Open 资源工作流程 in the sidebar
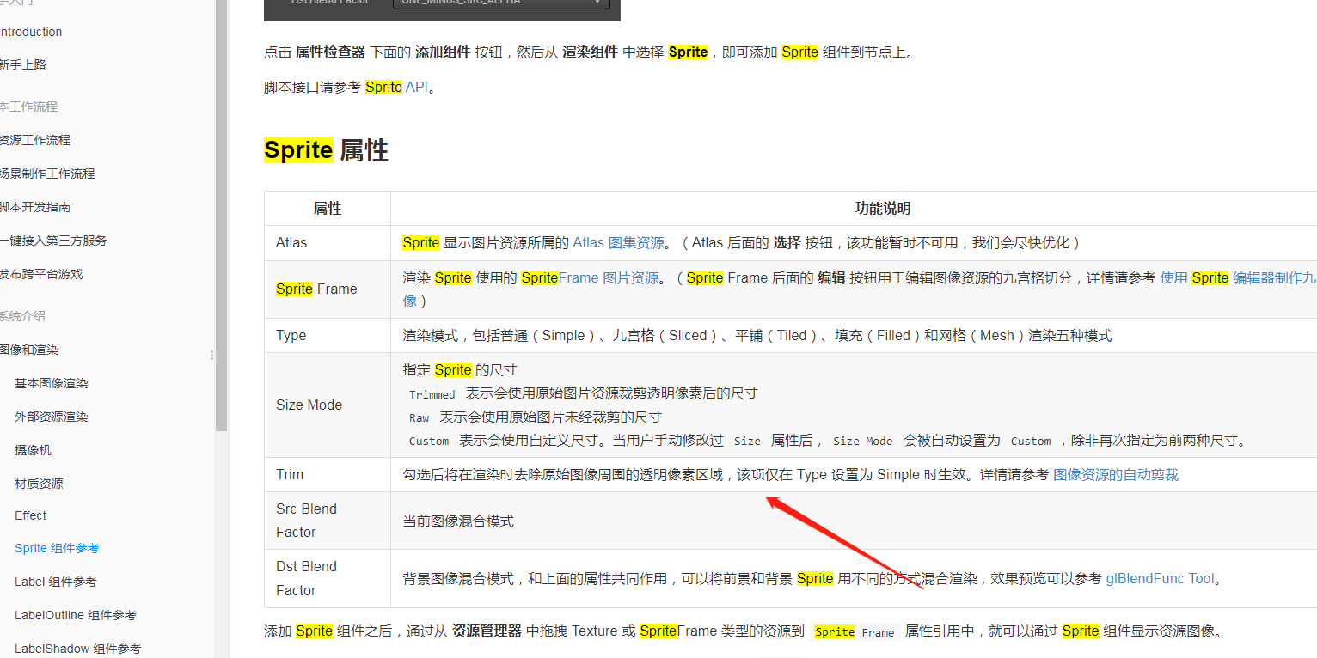 35,140
